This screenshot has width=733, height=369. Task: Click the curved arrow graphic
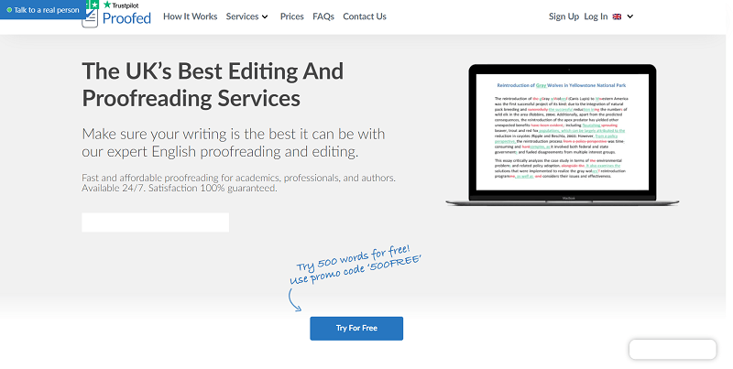tap(295, 298)
